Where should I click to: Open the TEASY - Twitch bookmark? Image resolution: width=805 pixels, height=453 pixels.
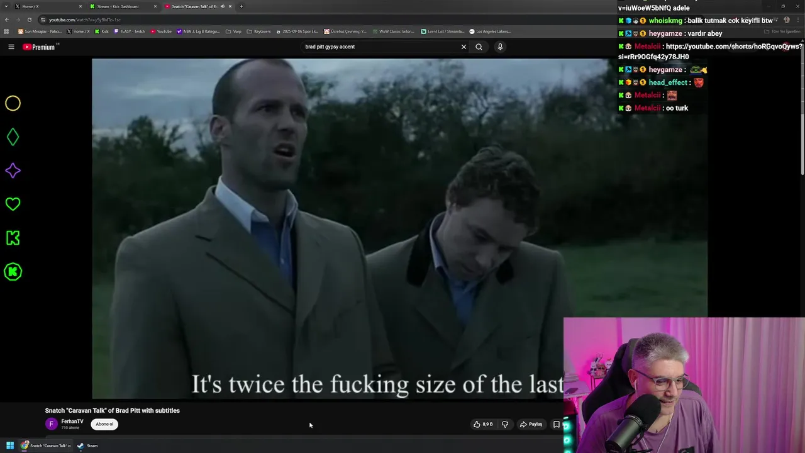click(130, 31)
